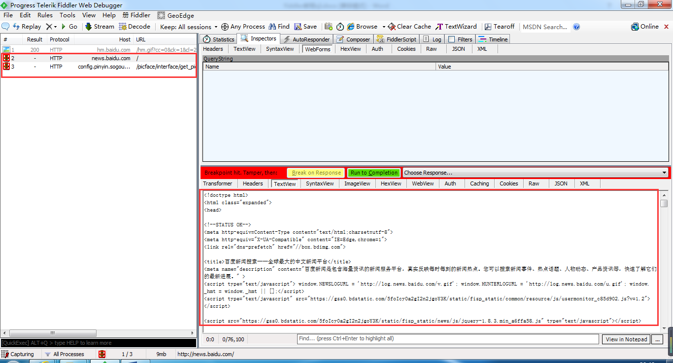Image resolution: width=673 pixels, height=363 pixels.
Task: Click View in Notepad button
Action: tap(626, 339)
